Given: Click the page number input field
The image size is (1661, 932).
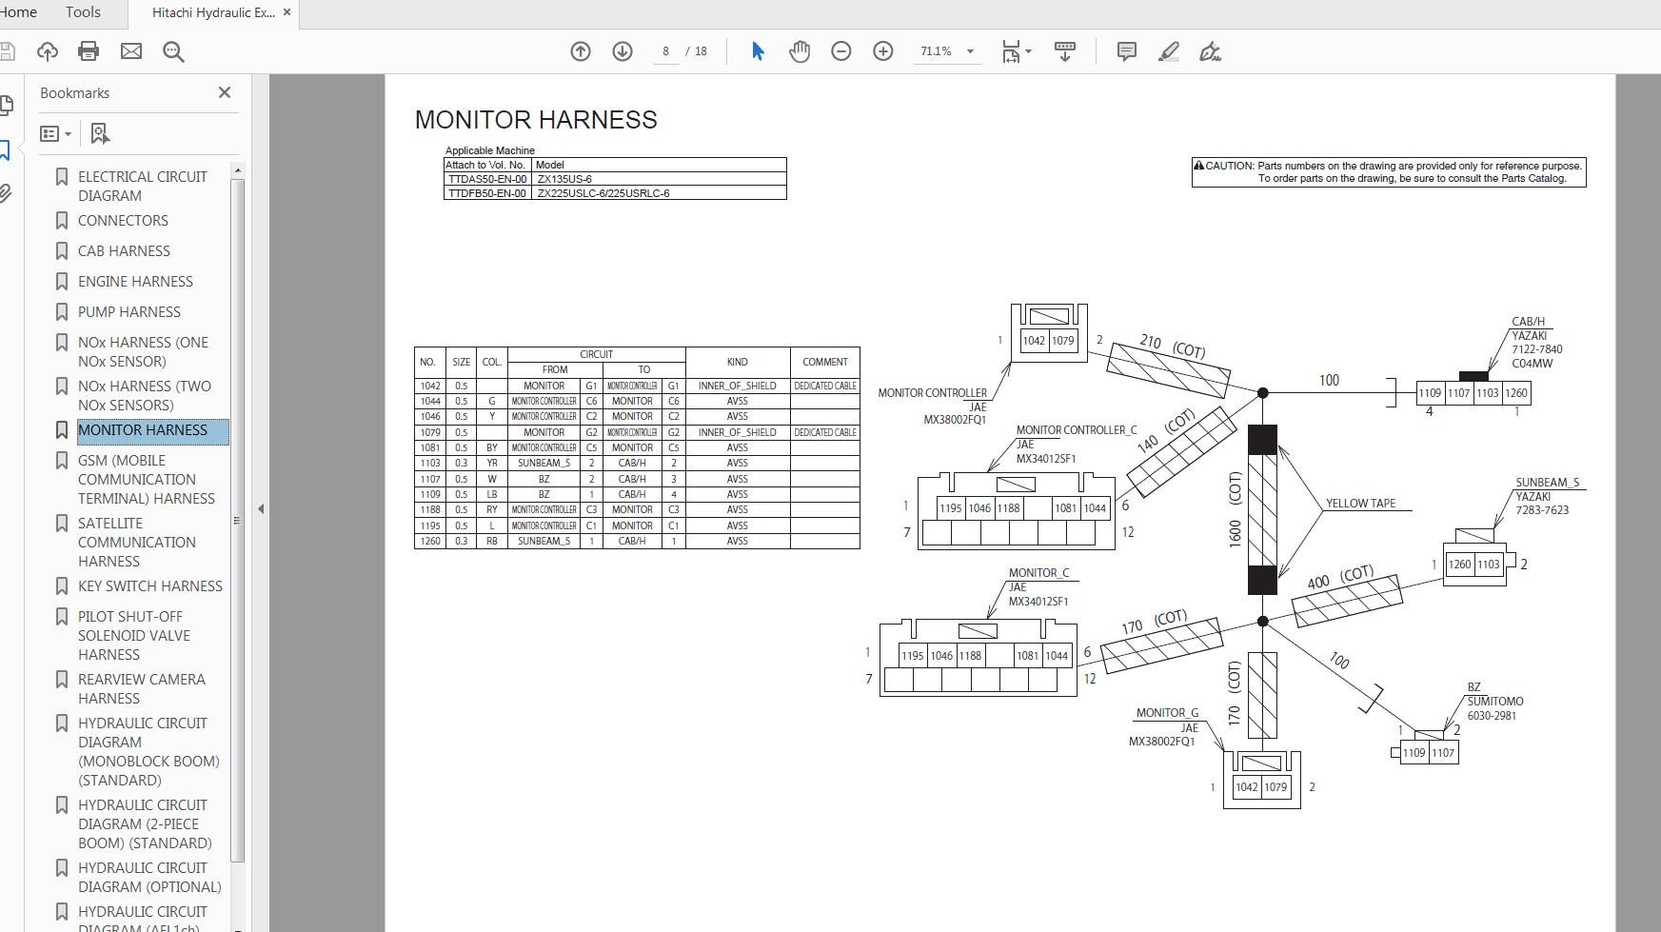Looking at the screenshot, I should click(x=666, y=51).
